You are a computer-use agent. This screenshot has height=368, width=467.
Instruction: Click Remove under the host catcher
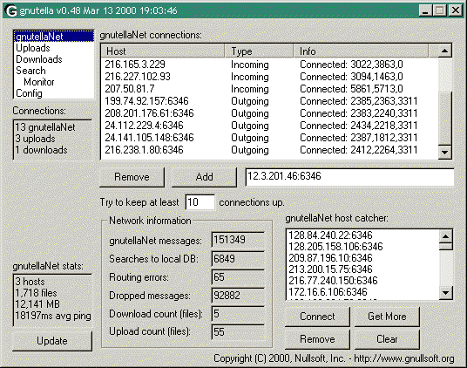tap(317, 339)
